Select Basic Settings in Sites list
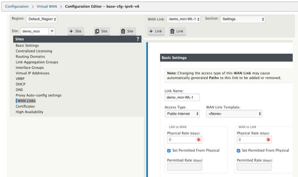 (27, 46)
